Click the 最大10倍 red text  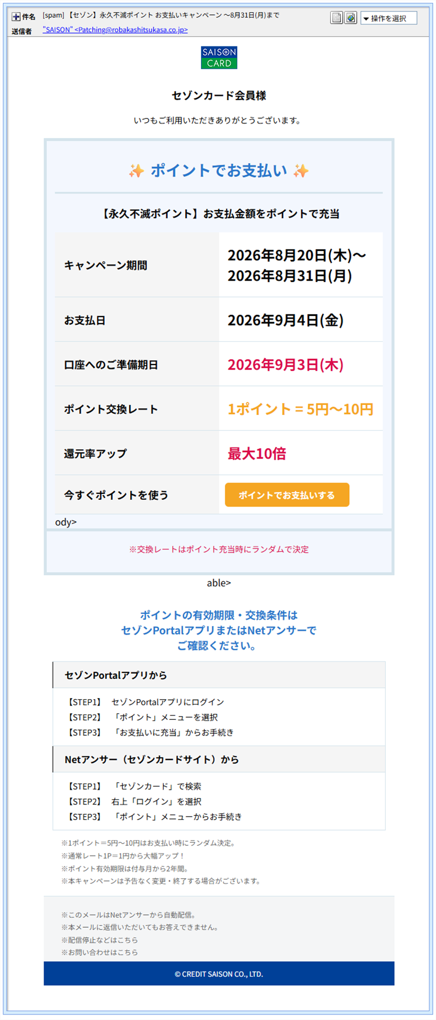click(257, 454)
